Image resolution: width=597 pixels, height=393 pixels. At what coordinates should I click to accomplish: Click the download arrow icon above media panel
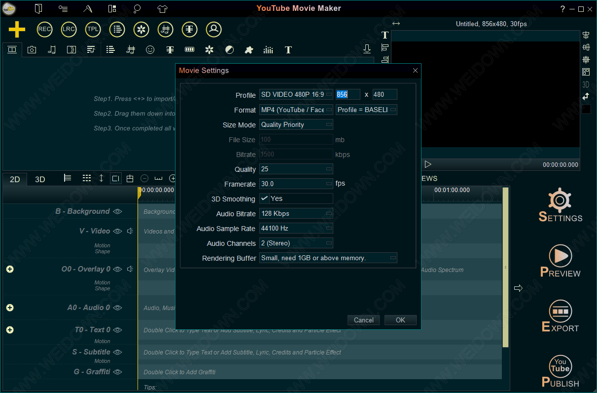point(367,49)
